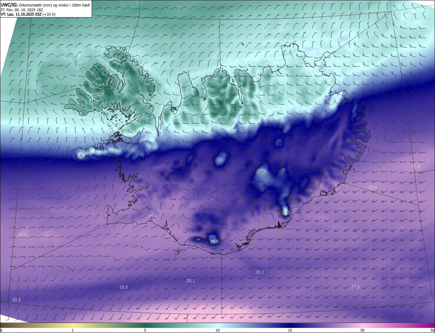The width and height of the screenshot is (435, 333).
Task: Click the 15 tick on the color scale
Action: pos(290,330)
